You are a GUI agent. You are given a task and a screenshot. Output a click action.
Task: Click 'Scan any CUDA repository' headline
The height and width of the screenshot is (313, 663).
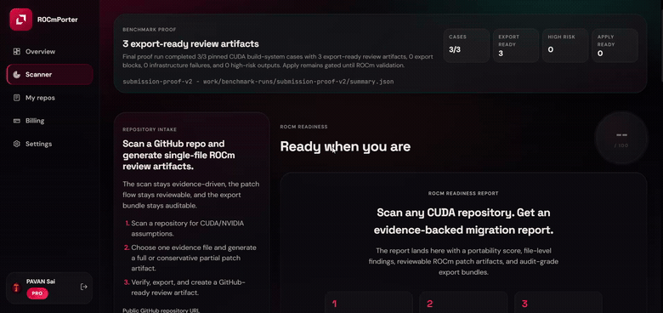pyautogui.click(x=463, y=221)
